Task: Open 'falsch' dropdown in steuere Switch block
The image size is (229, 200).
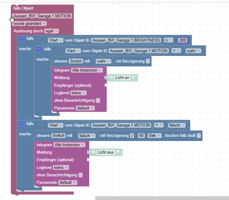Action: point(87,136)
